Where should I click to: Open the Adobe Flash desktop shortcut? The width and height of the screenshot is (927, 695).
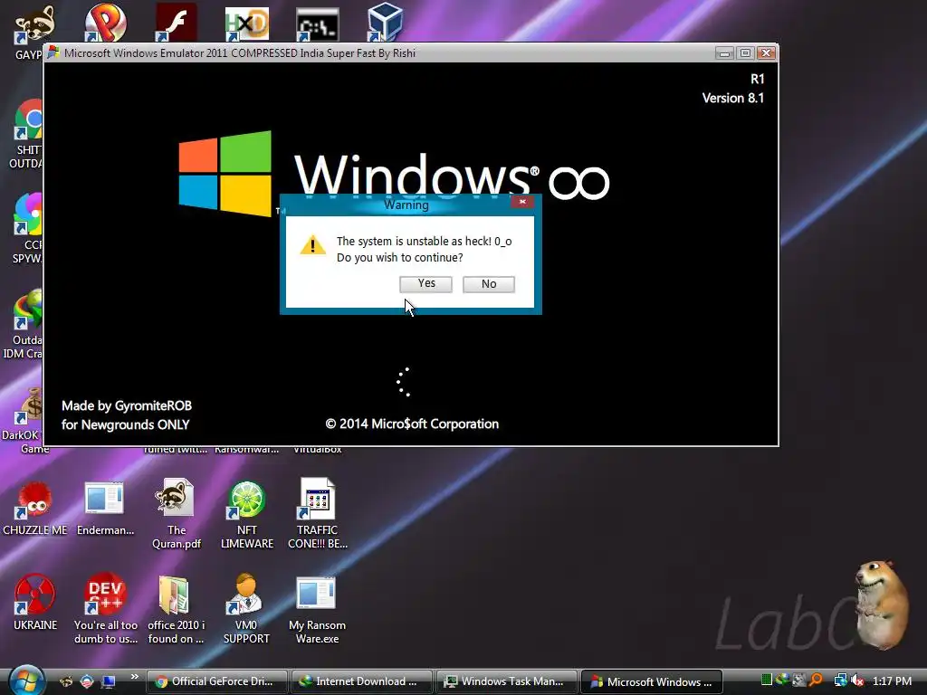[x=176, y=23]
